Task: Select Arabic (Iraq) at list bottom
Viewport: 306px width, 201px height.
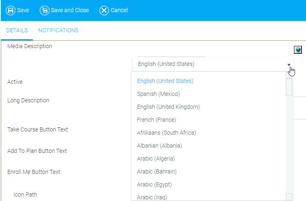Action: point(152,197)
